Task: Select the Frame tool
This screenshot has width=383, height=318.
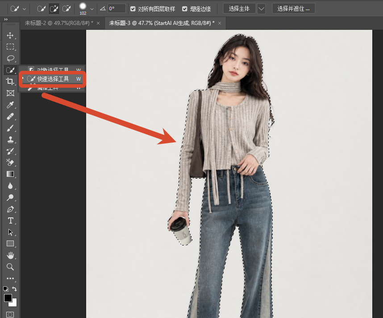Action: pyautogui.click(x=10, y=93)
